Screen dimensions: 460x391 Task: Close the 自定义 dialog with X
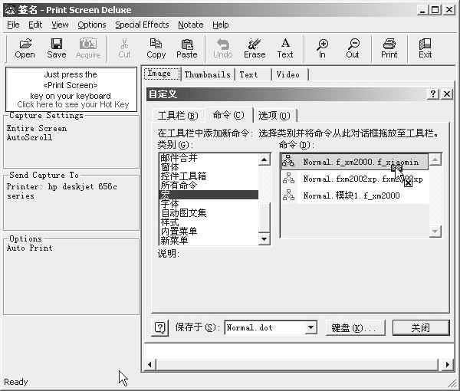pos(446,94)
